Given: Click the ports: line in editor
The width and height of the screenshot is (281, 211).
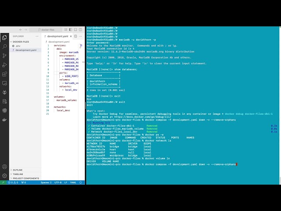Looking at the screenshot, I should (63, 73).
